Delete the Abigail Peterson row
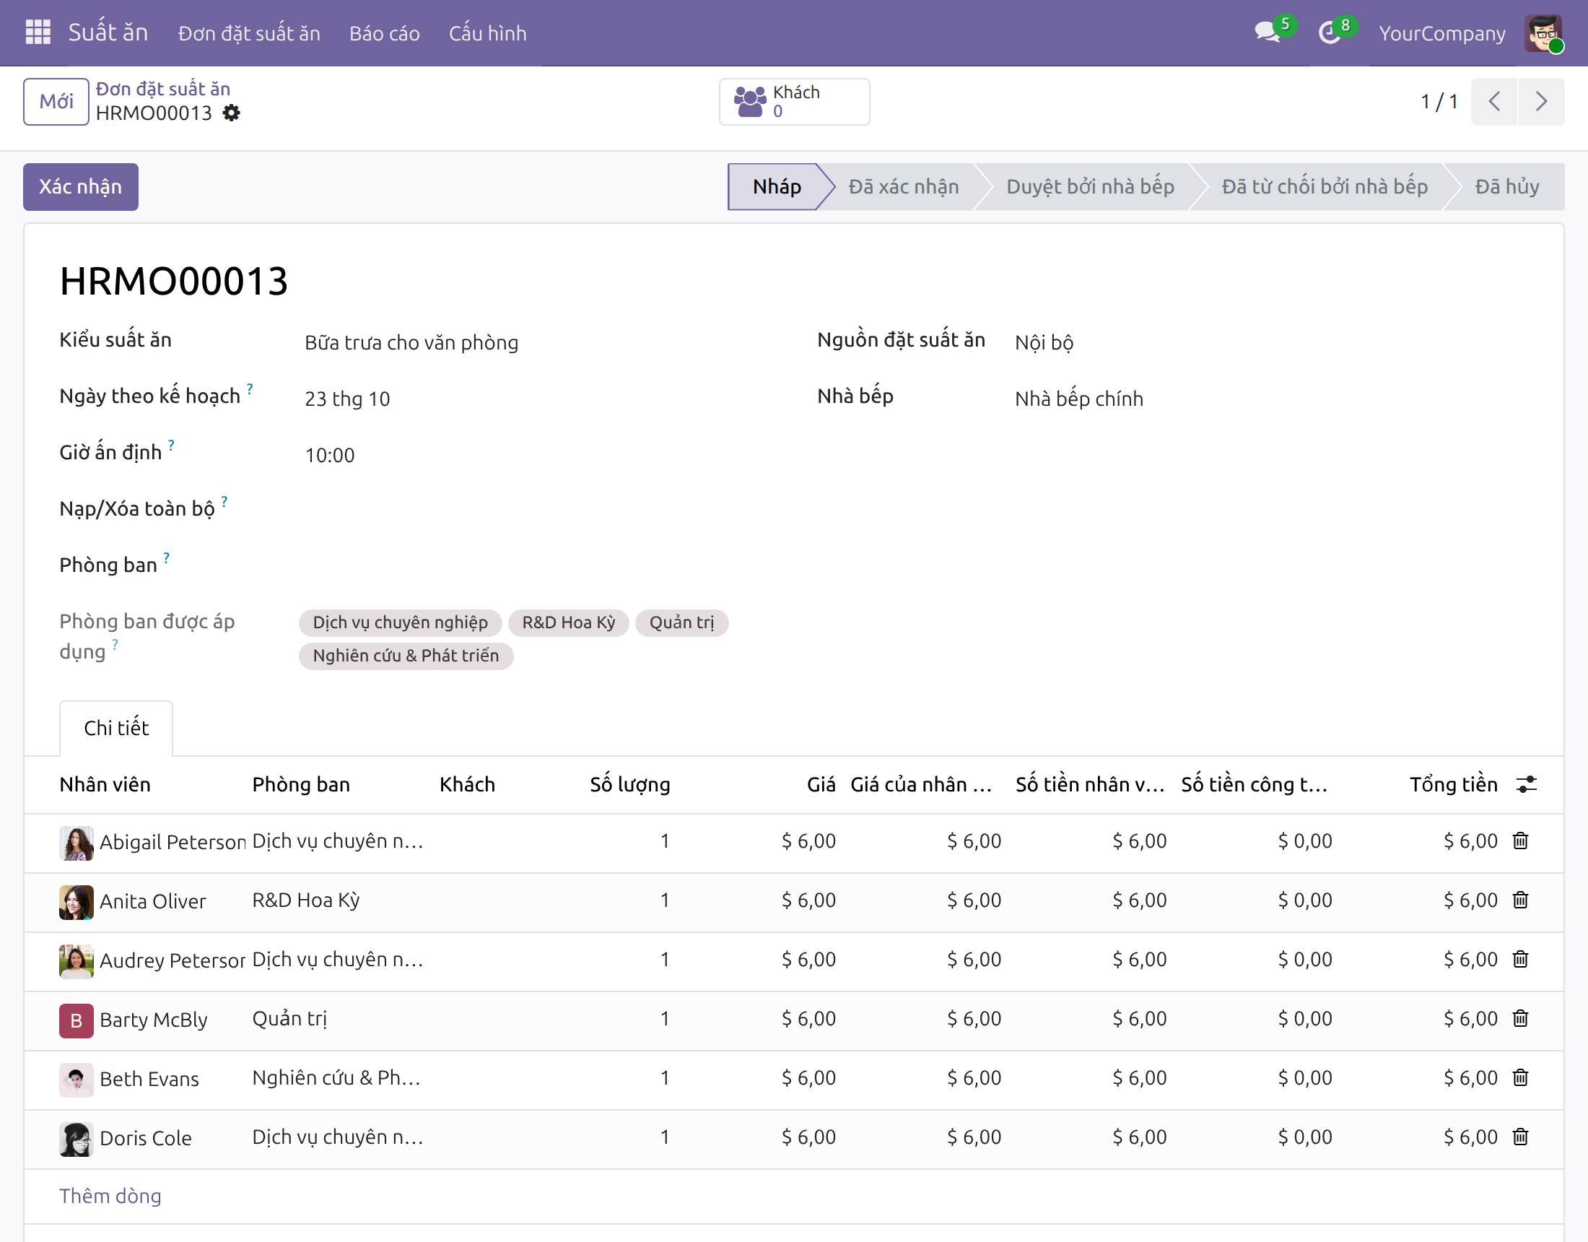 click(x=1520, y=841)
